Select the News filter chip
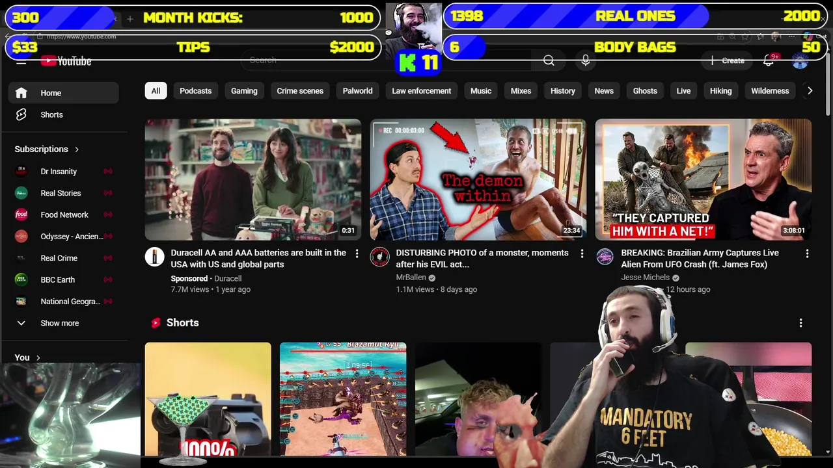The height and width of the screenshot is (468, 833). pyautogui.click(x=604, y=91)
